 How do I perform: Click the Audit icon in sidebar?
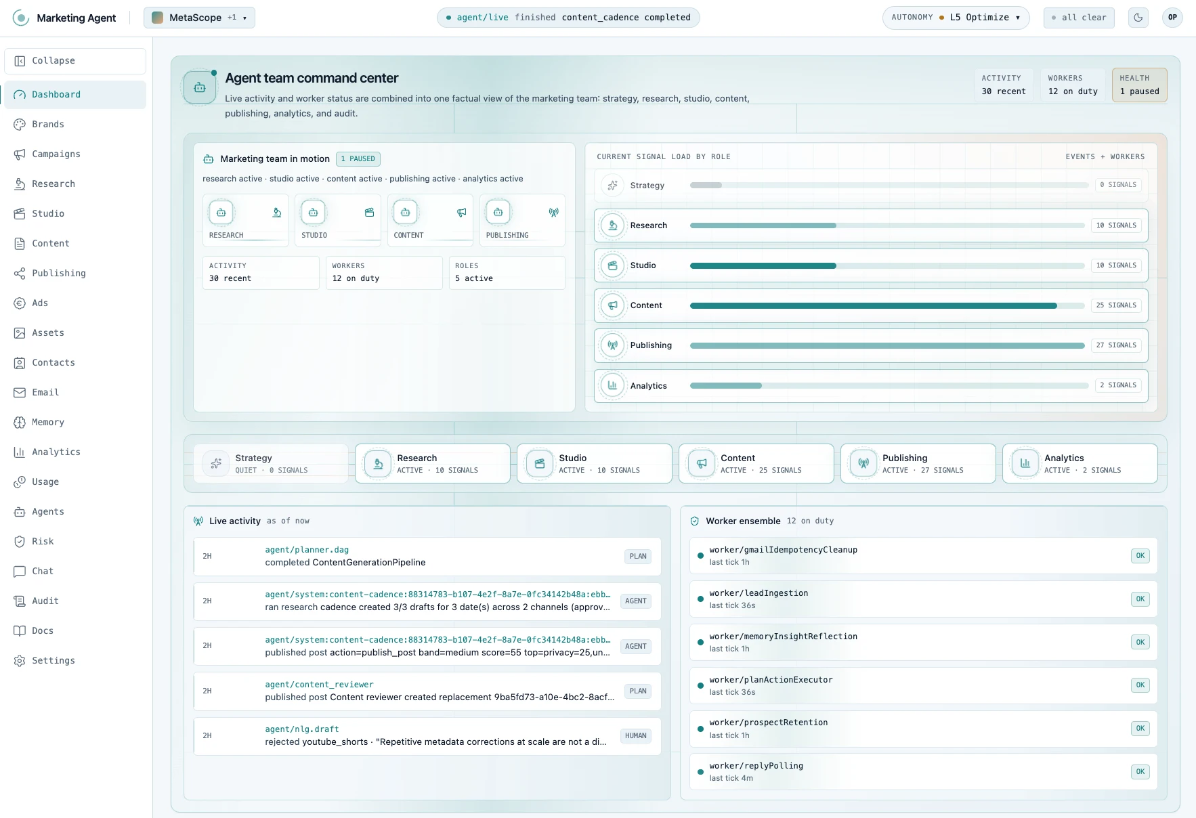(x=20, y=601)
